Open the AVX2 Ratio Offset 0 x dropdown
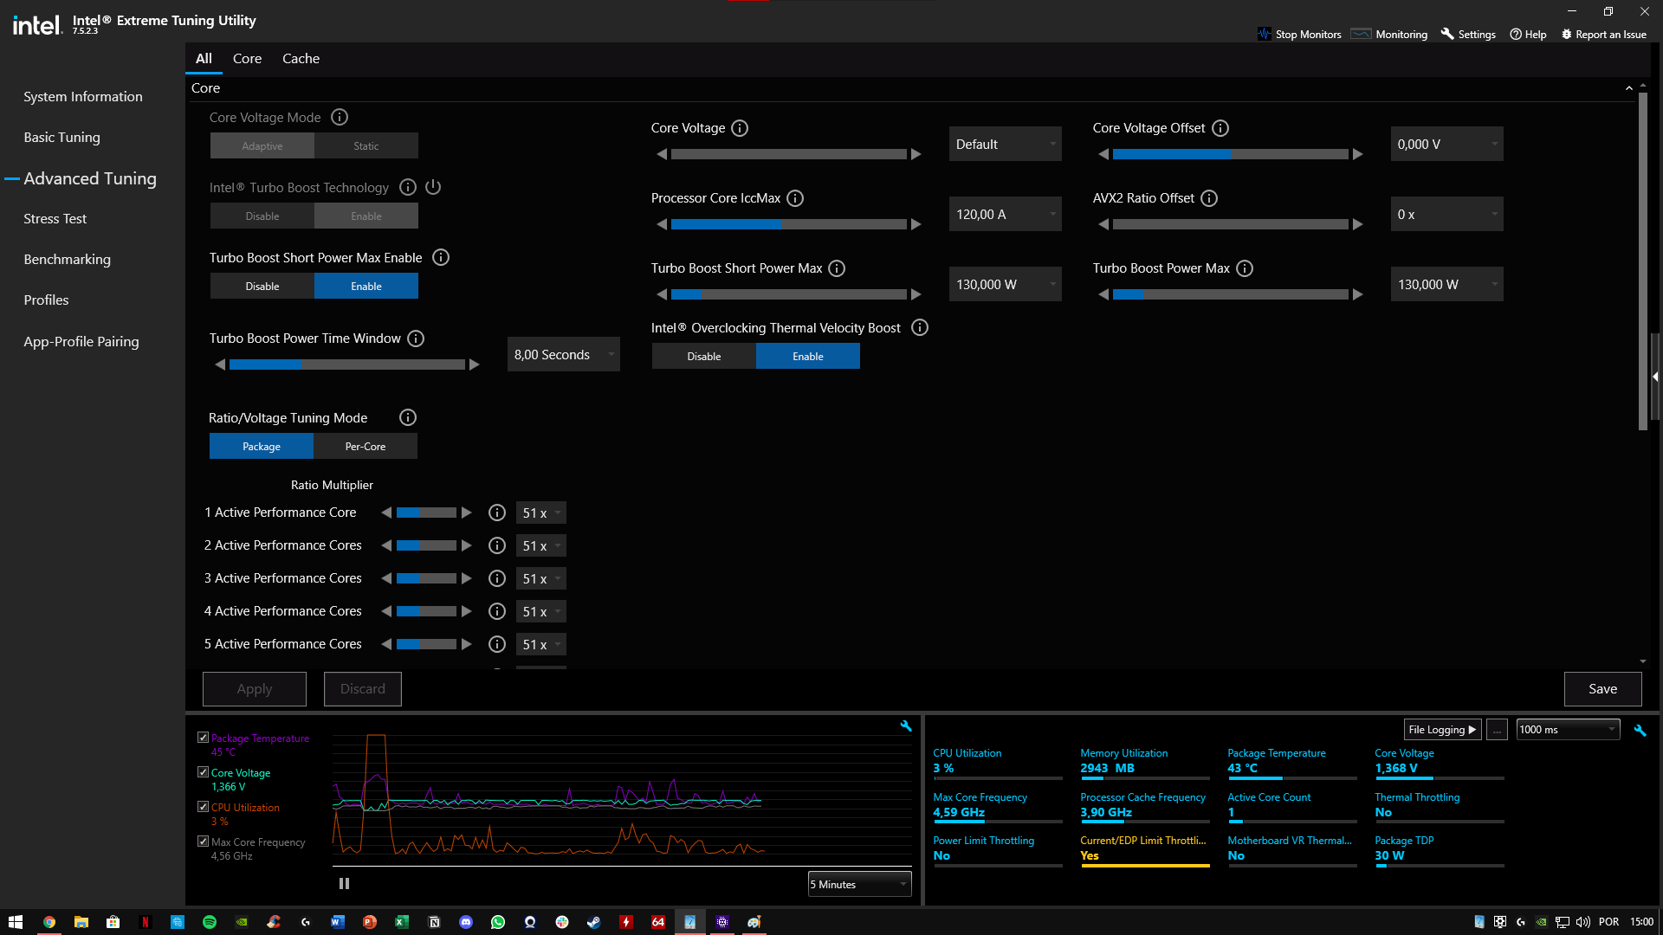Screen dimensions: 1663x935 pos(1447,214)
